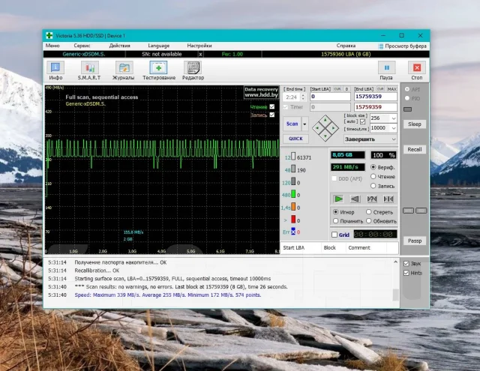Click the Просмотр буфера icon
This screenshot has height=371, width=480.
(381, 46)
